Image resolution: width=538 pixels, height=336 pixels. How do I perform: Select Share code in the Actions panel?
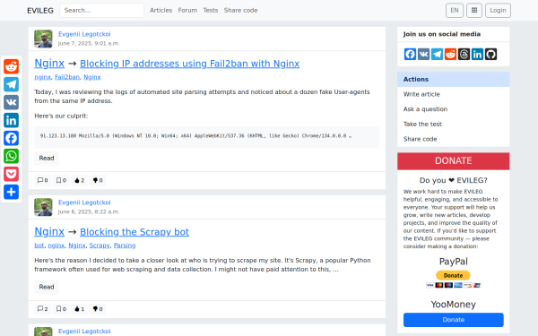coord(453,139)
